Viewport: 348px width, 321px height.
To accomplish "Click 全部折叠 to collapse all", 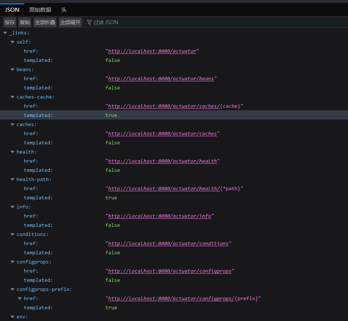I will click(45, 22).
